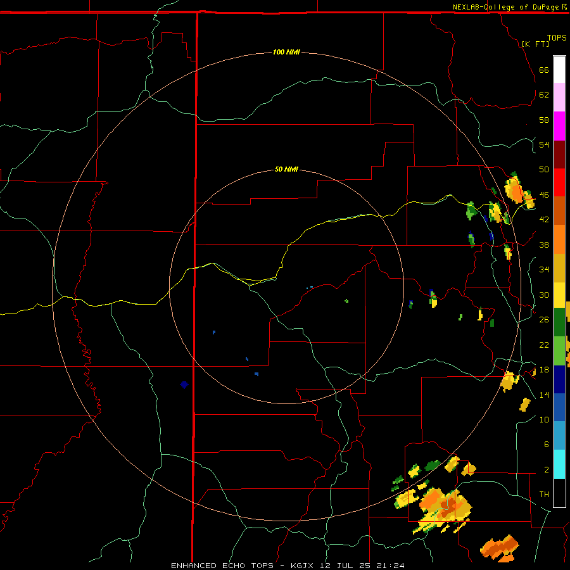Click the gold 34 kft legend swatch
The image size is (570, 570).
click(x=559, y=268)
